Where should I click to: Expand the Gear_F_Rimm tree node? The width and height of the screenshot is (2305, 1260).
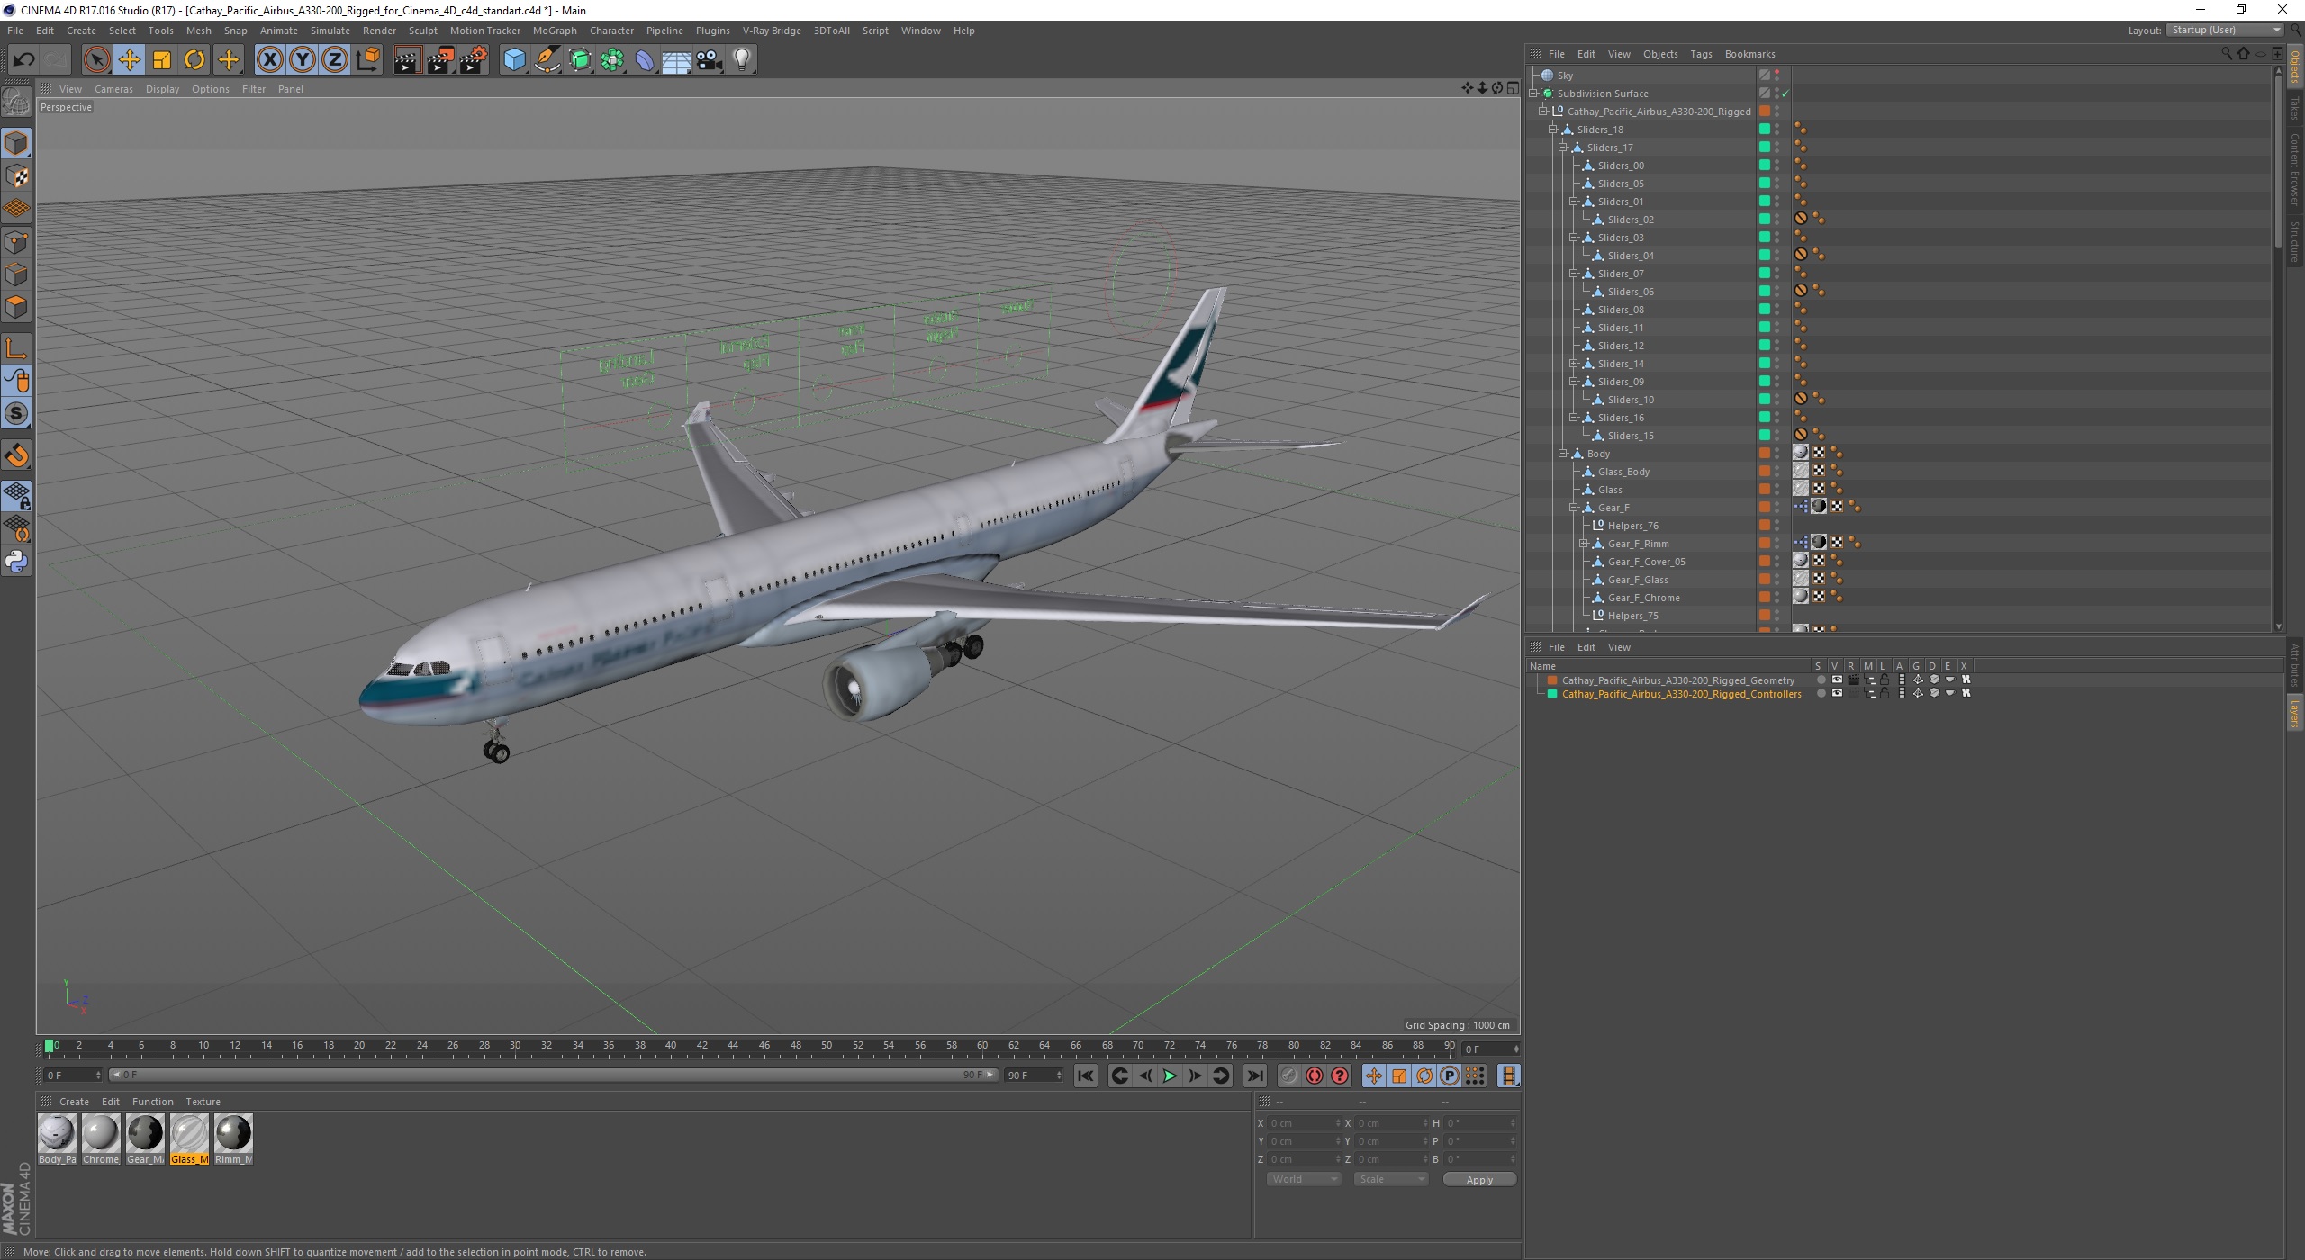click(x=1584, y=543)
